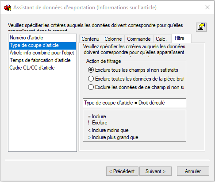The image size is (215, 182).
Task: Click the Annuler button
Action: point(193,171)
